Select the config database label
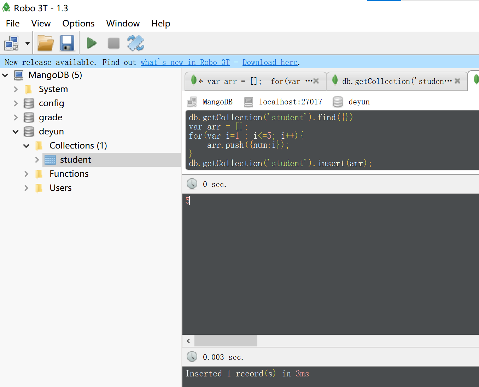 [52, 103]
